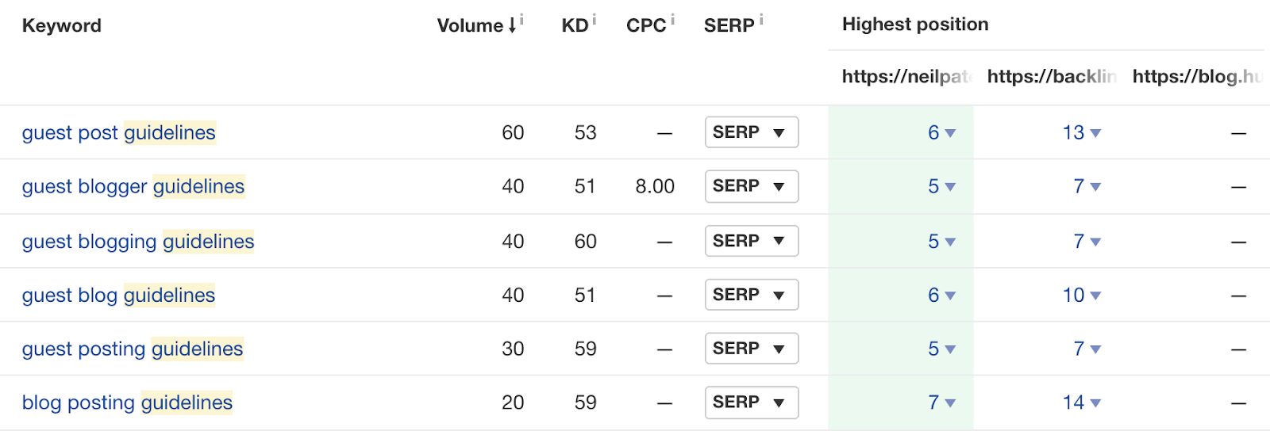Click the 'blog posting guidelines' keyword link
Viewport: 1270px width, 431px height.
(x=127, y=402)
